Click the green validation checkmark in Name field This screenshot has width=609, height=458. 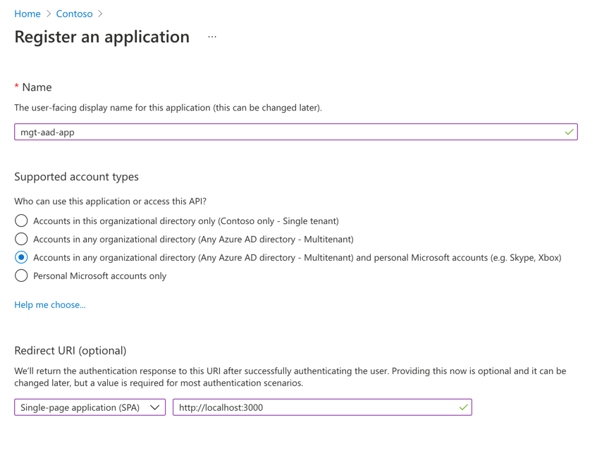click(568, 131)
